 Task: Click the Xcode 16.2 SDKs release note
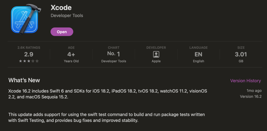[107, 94]
